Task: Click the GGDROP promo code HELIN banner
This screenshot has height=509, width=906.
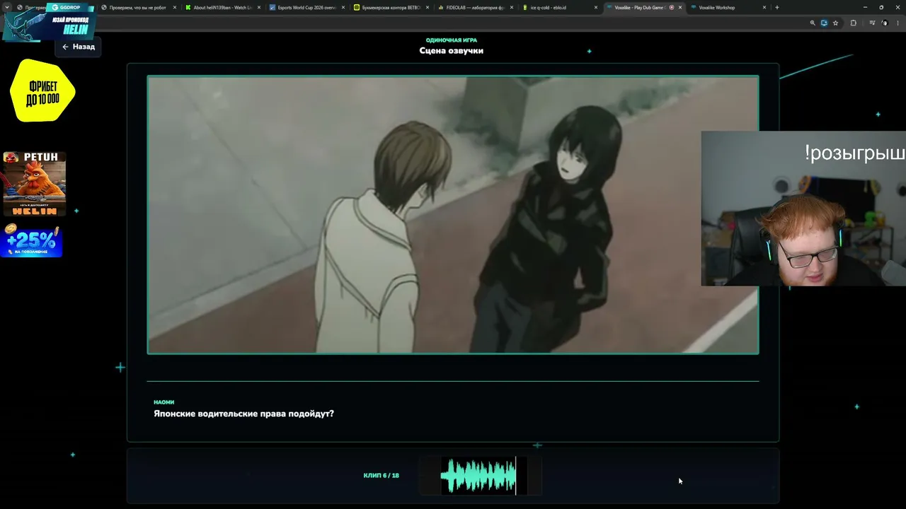Action: click(50, 23)
